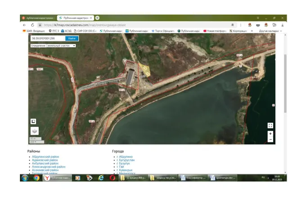Open the hamburger browser menu in title bar
288x204 pixels.
tap(258, 18)
